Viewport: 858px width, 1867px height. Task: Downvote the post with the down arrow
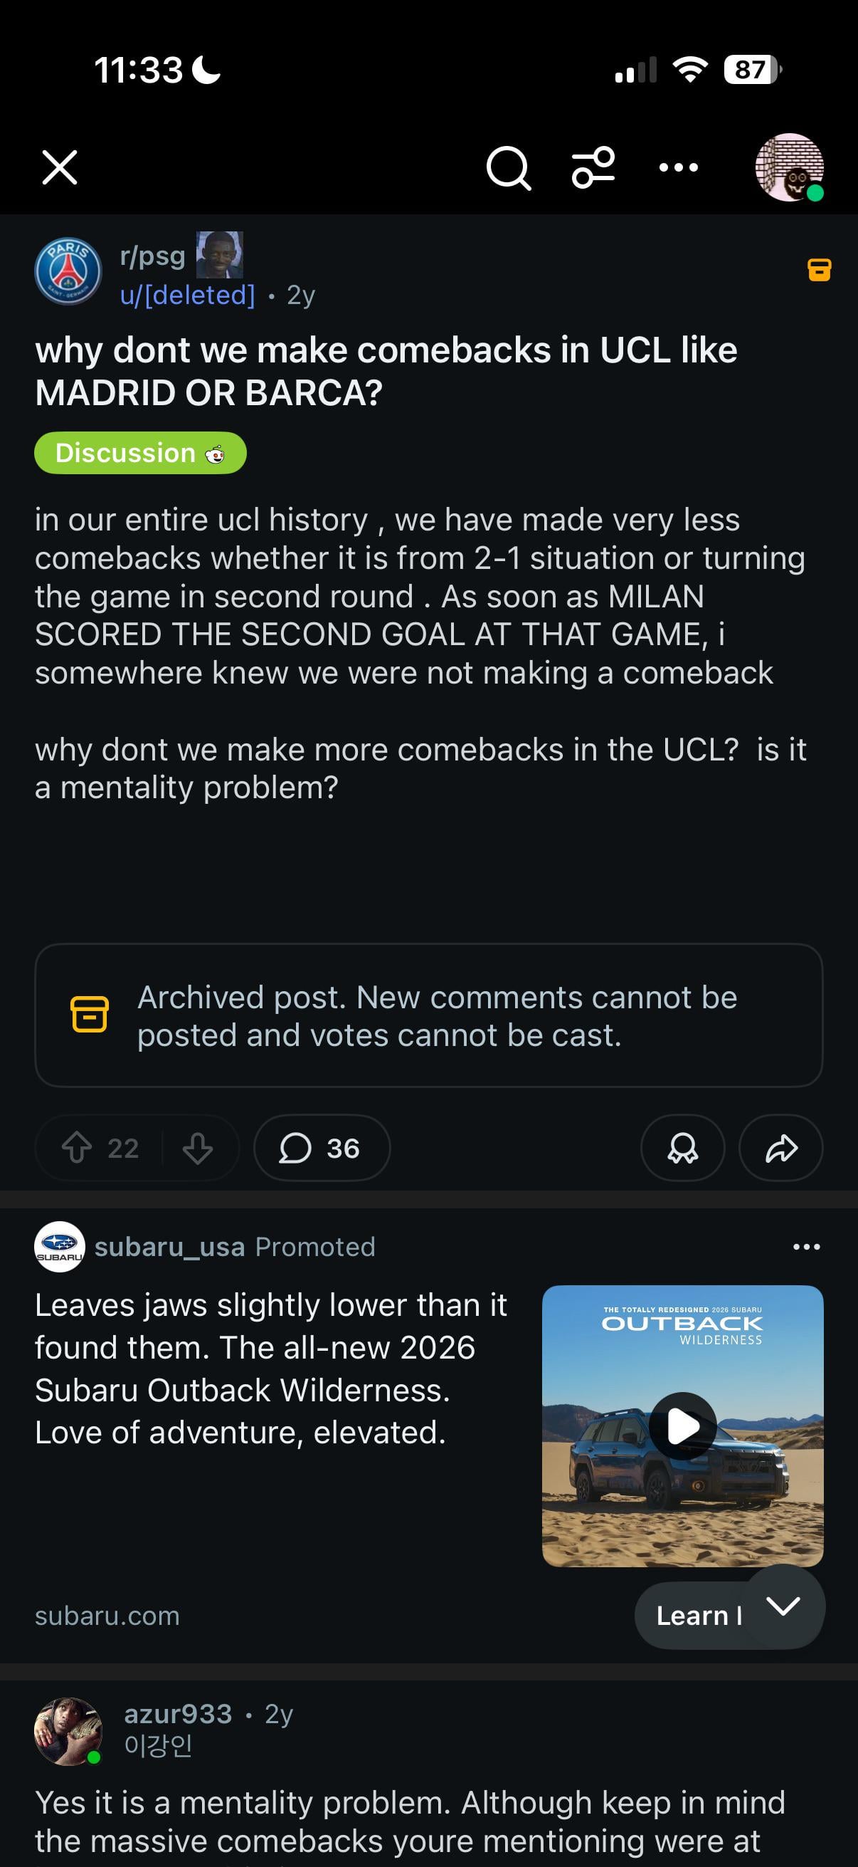[198, 1148]
